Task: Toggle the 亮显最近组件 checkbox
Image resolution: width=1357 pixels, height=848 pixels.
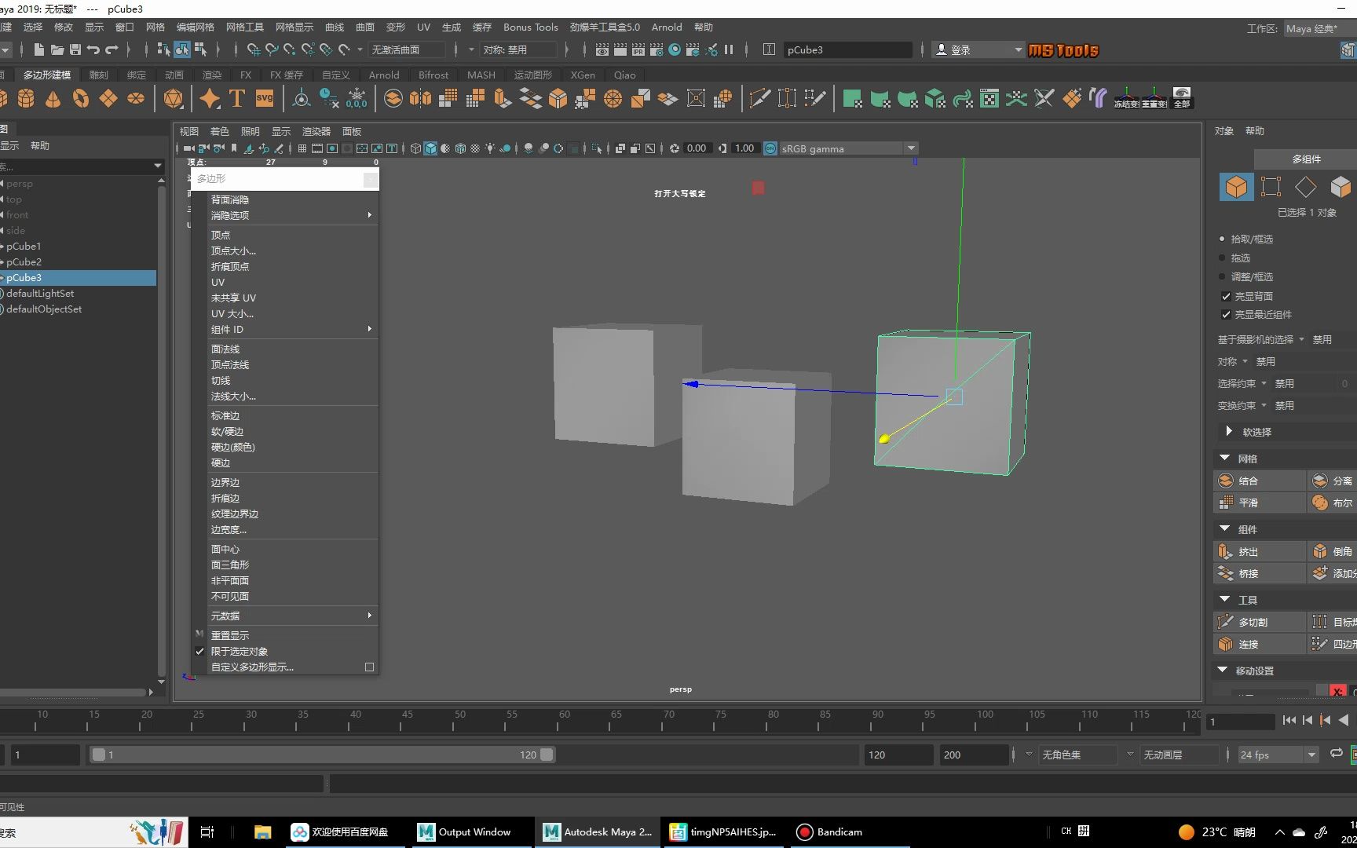Action: click(x=1226, y=315)
